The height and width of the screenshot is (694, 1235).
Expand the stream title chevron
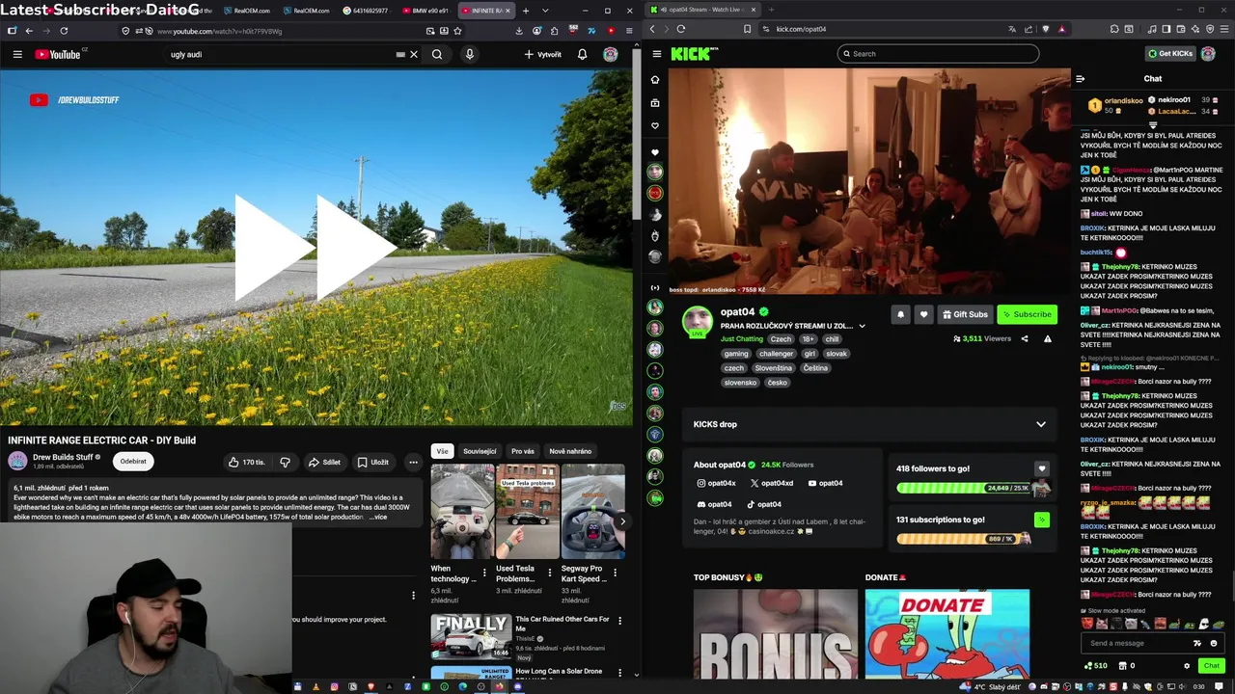pyautogui.click(x=862, y=326)
